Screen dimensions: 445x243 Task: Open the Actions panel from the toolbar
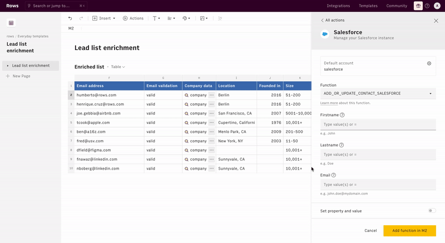coord(133,18)
